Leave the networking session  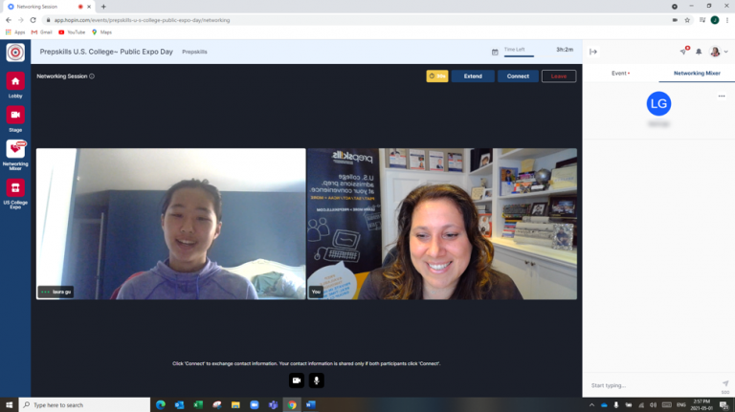[558, 76]
